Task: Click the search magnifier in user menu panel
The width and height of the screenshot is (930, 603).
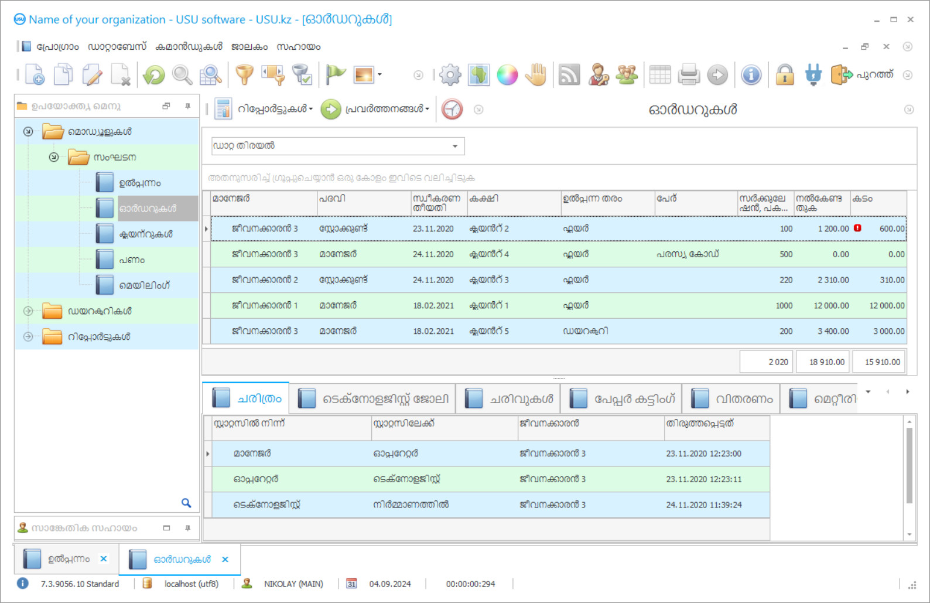Action: (186, 503)
